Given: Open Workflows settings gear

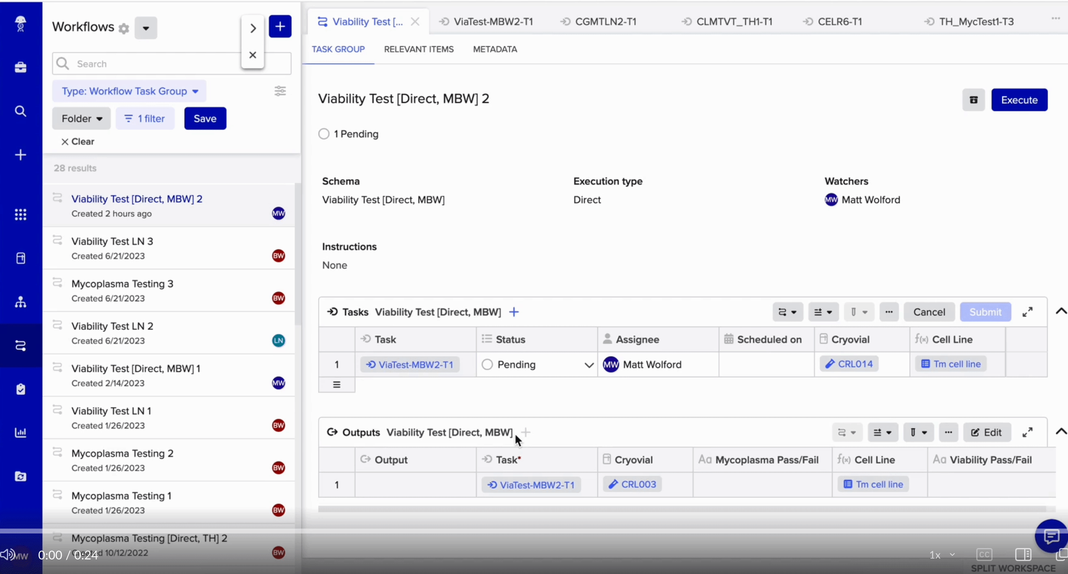Looking at the screenshot, I should click(123, 28).
